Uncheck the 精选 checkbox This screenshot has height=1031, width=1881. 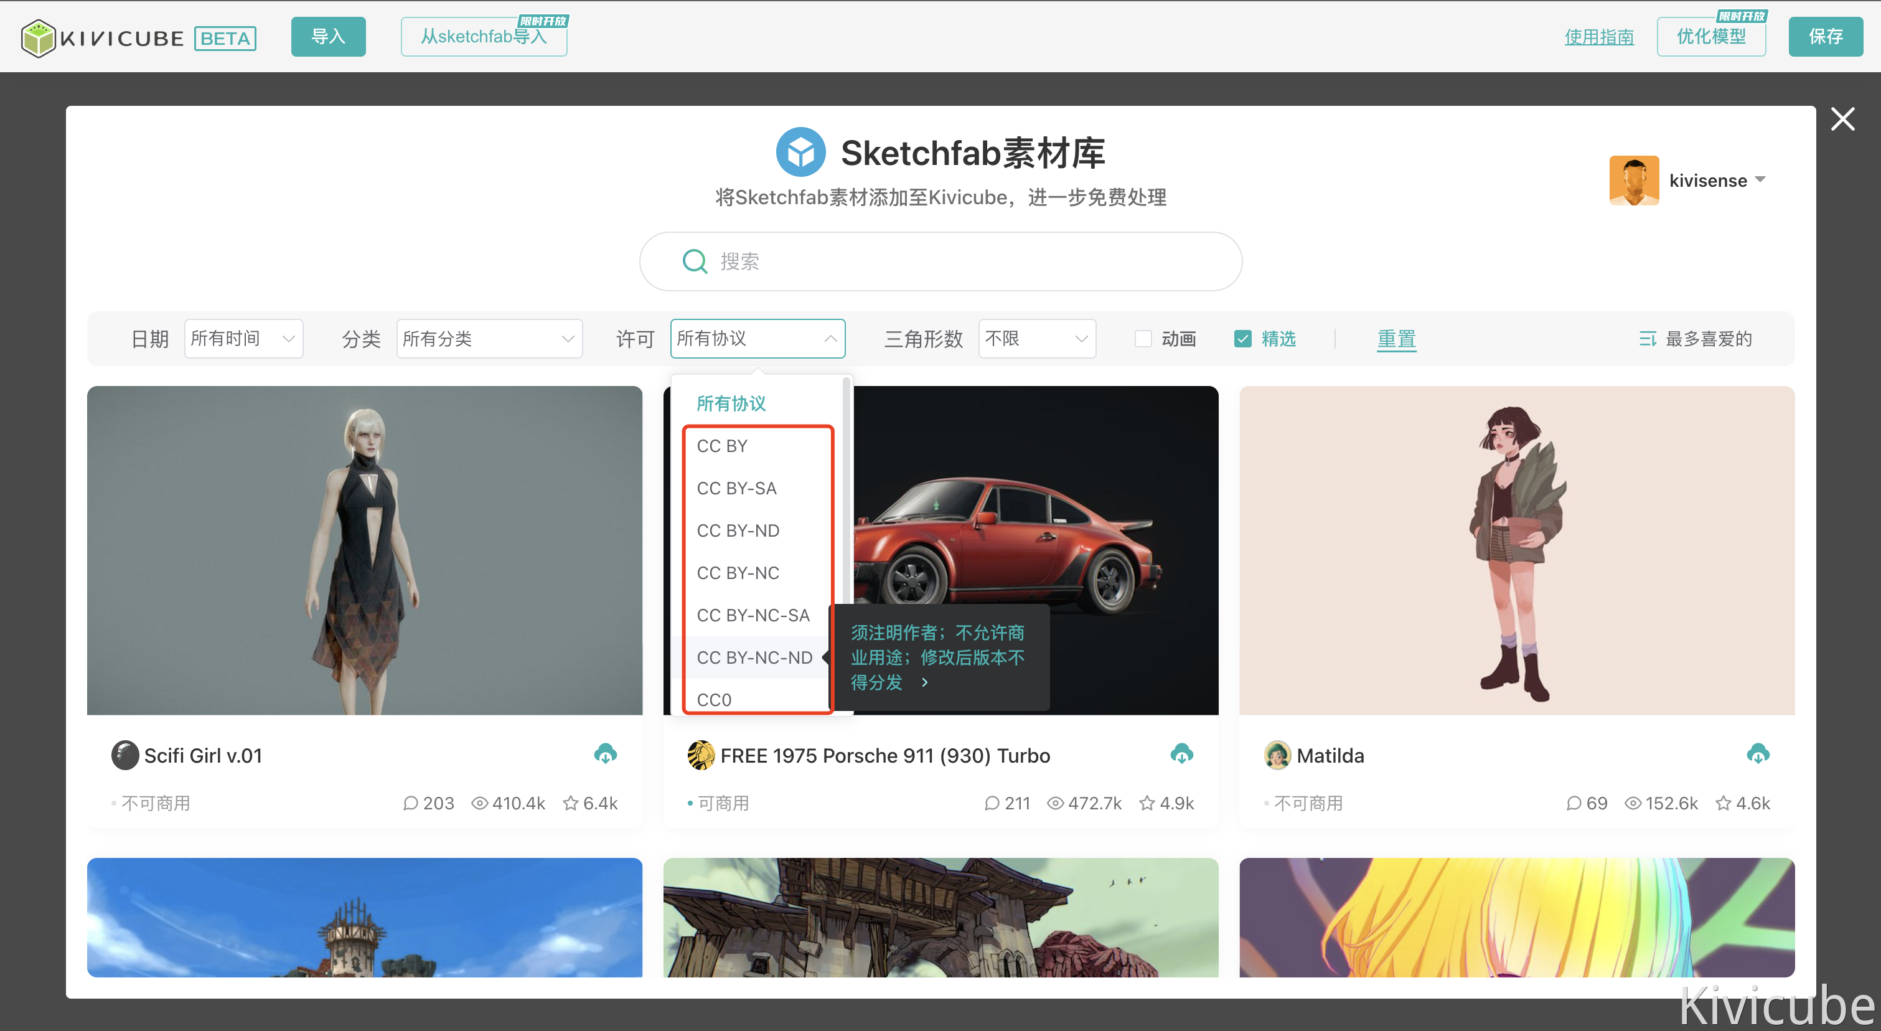point(1242,339)
